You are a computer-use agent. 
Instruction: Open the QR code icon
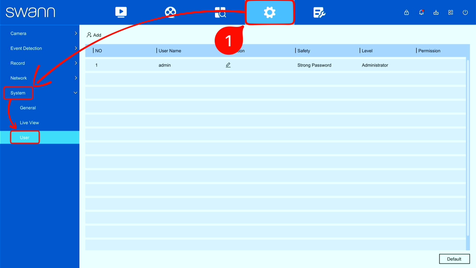coord(450,12)
